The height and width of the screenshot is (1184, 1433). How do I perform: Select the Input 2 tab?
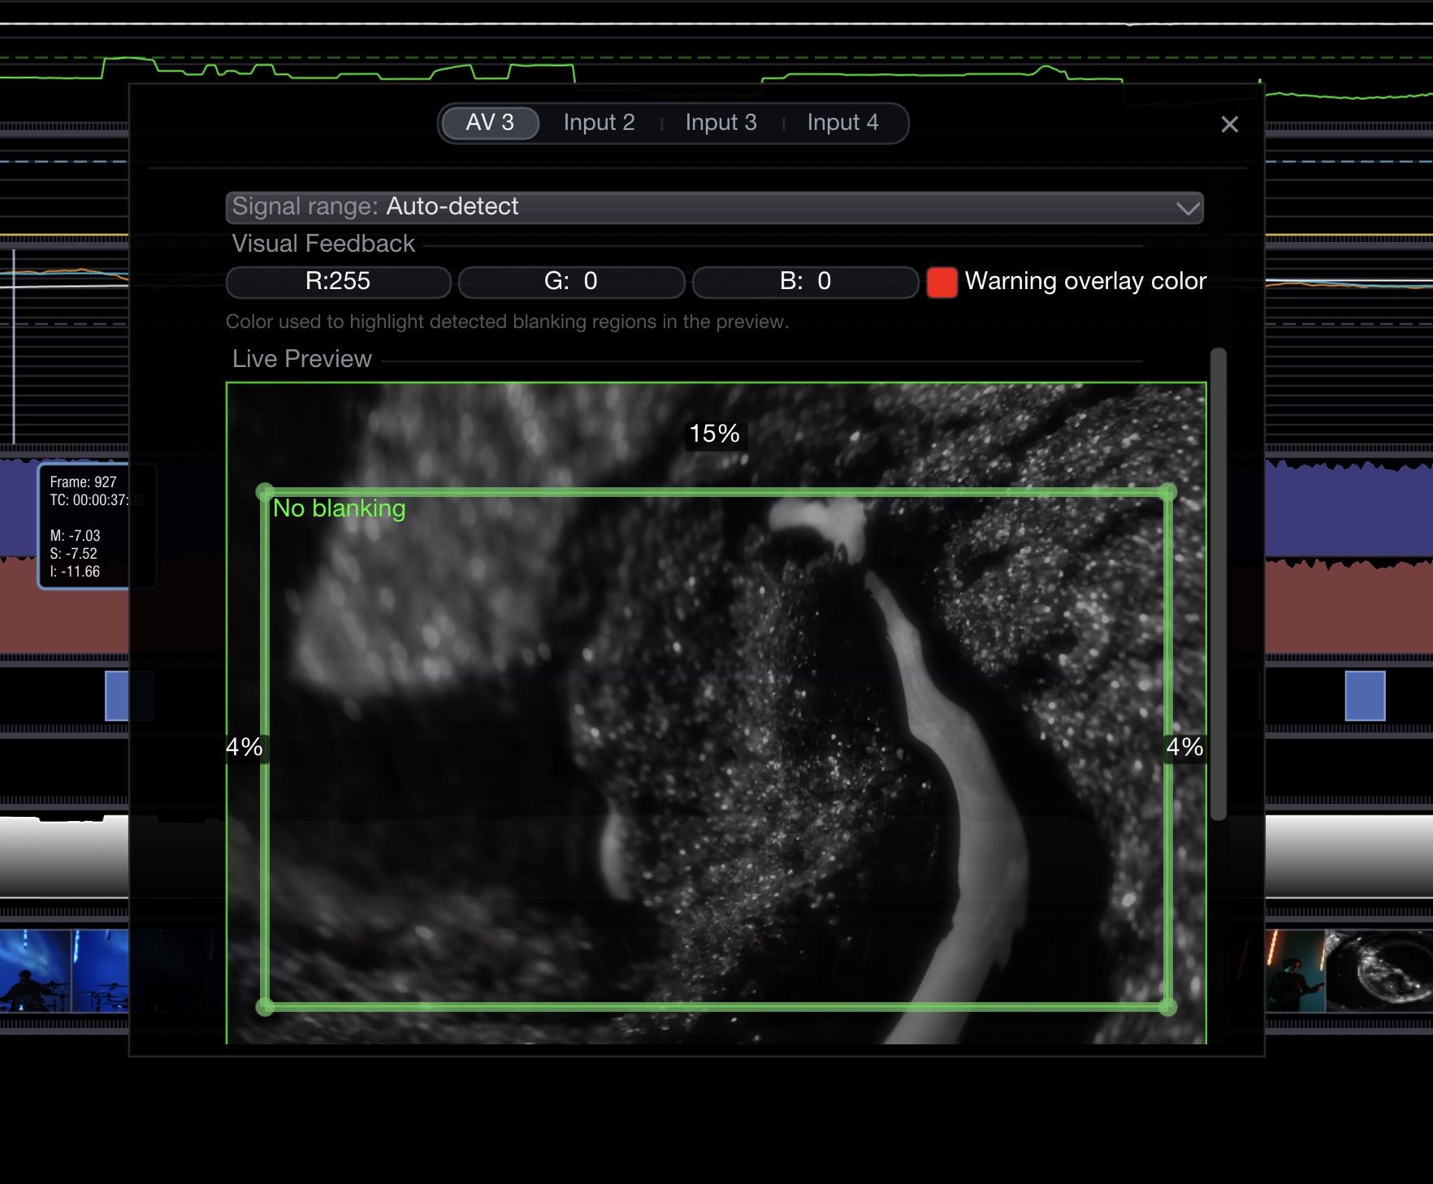(x=599, y=123)
